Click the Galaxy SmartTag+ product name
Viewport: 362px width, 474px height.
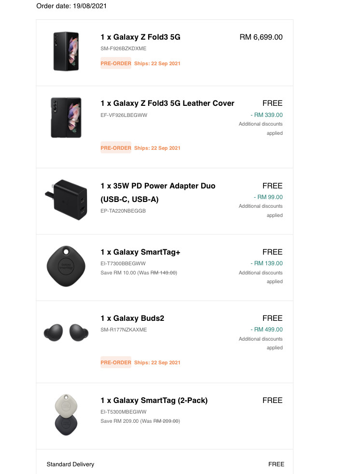[x=140, y=252]
